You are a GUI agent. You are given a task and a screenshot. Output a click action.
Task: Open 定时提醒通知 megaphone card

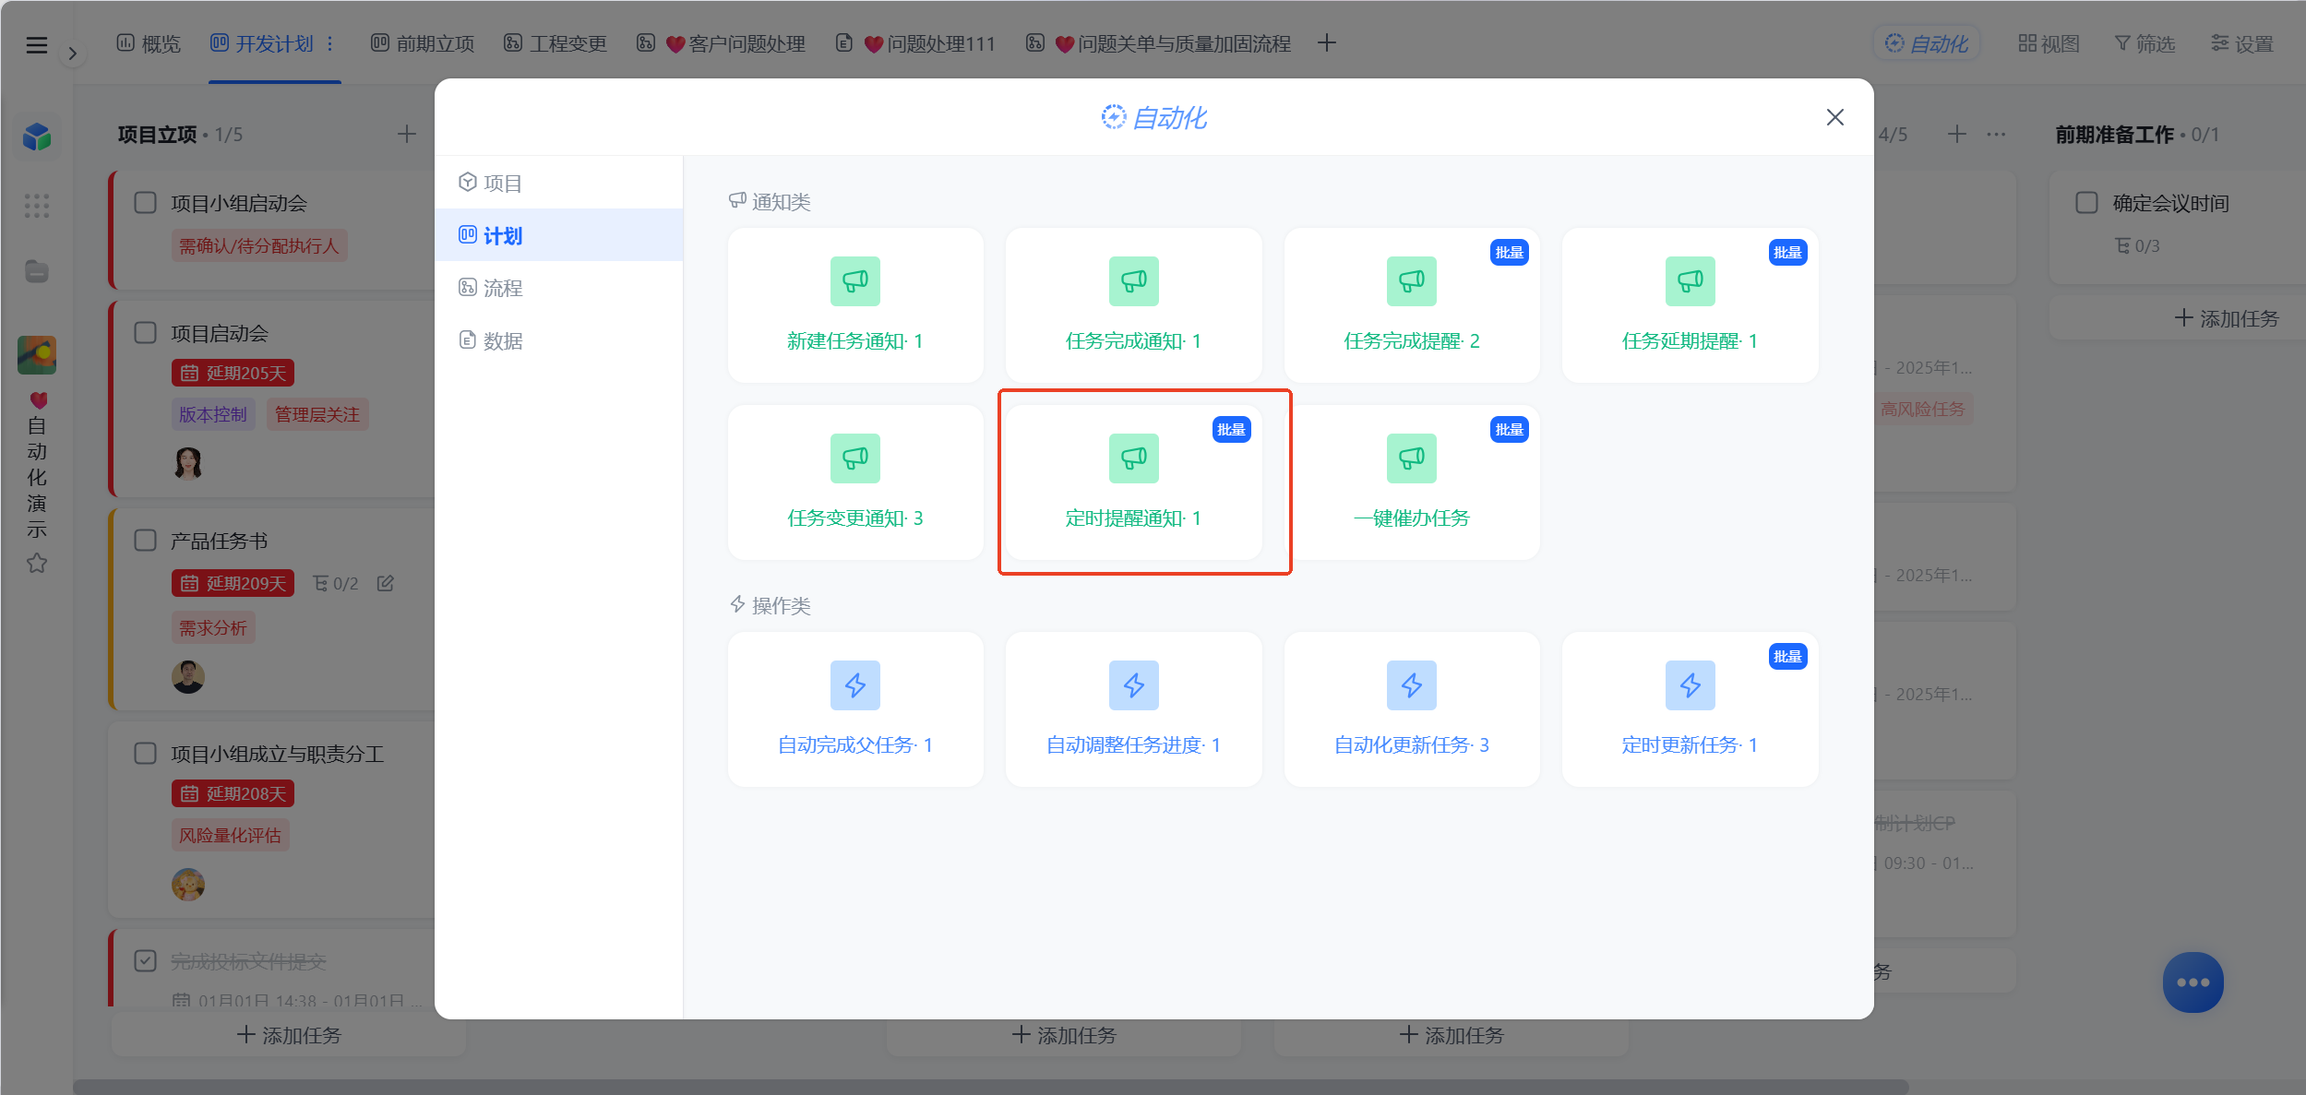pyautogui.click(x=1134, y=482)
